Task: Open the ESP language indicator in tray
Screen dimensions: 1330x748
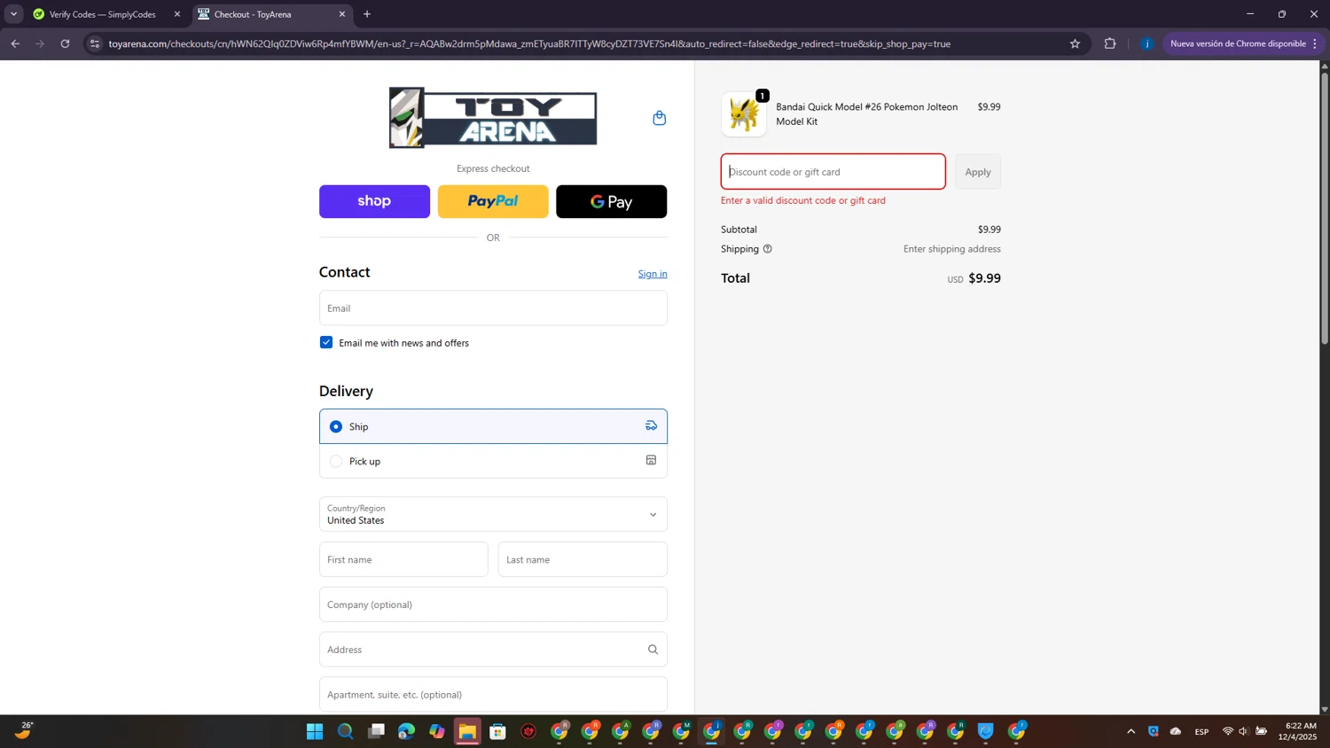Action: point(1201,731)
